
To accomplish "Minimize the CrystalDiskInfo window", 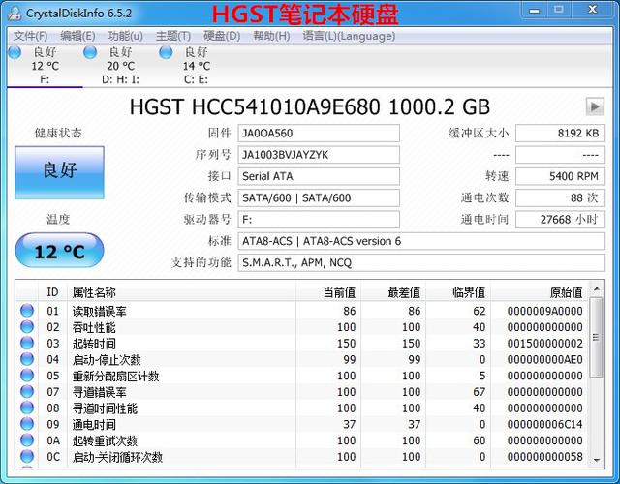I will coord(534,10).
